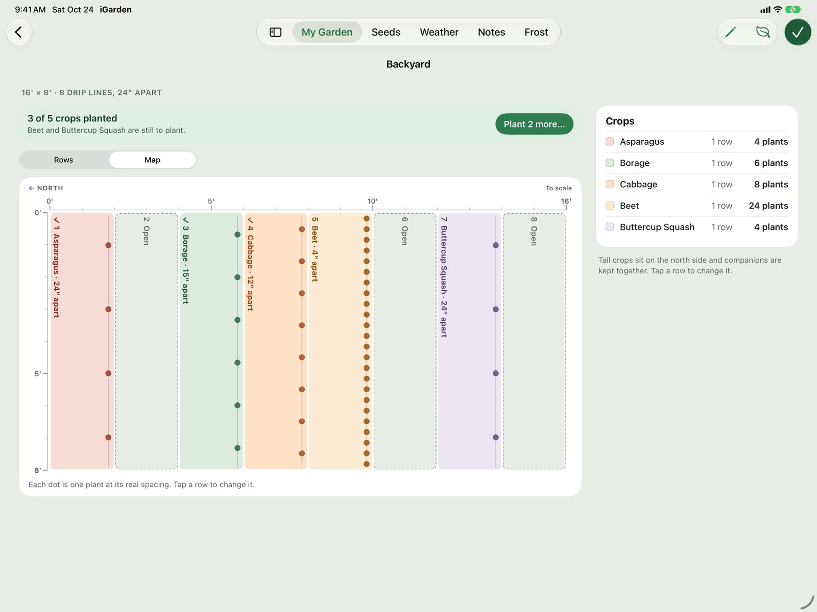Tap the Plant 2 more... button
Viewport: 817px width, 612px height.
534,124
